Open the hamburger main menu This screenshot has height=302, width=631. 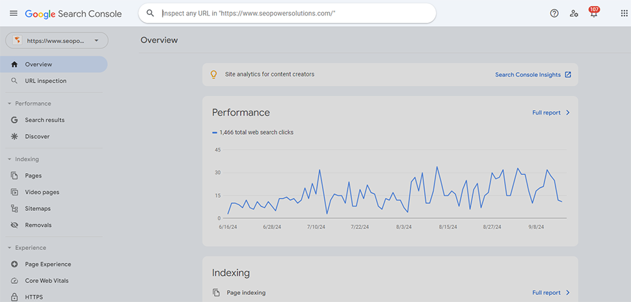point(14,13)
